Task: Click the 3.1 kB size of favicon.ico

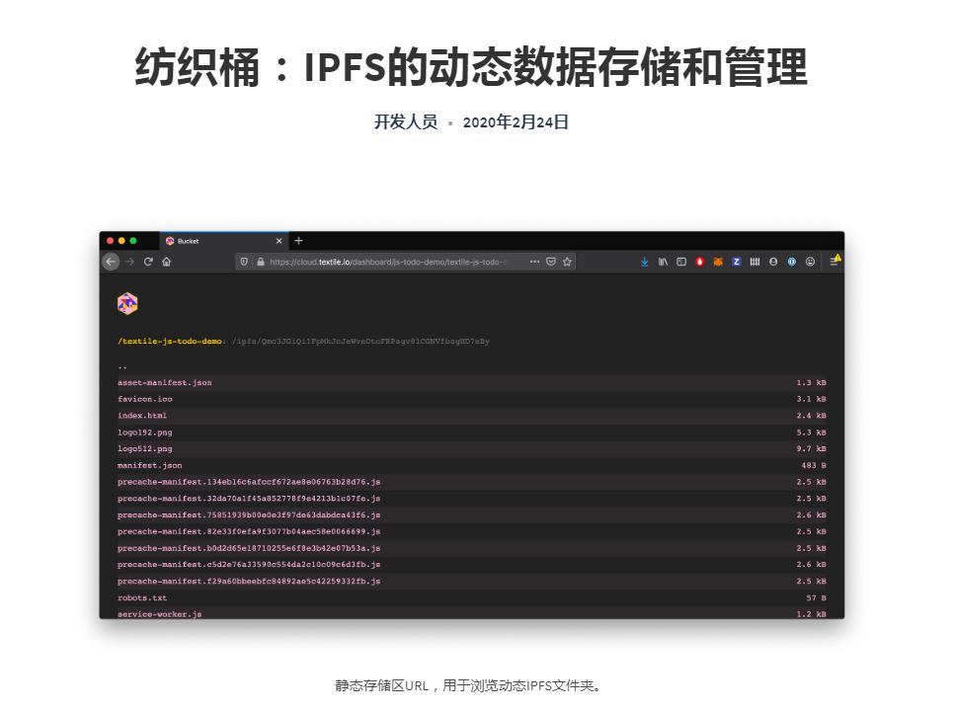Action: (811, 399)
